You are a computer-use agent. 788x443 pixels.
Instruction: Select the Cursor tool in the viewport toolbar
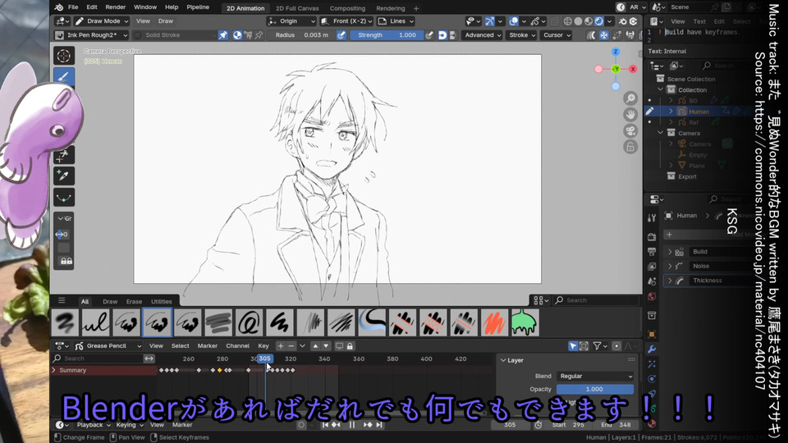pyautogui.click(x=63, y=56)
